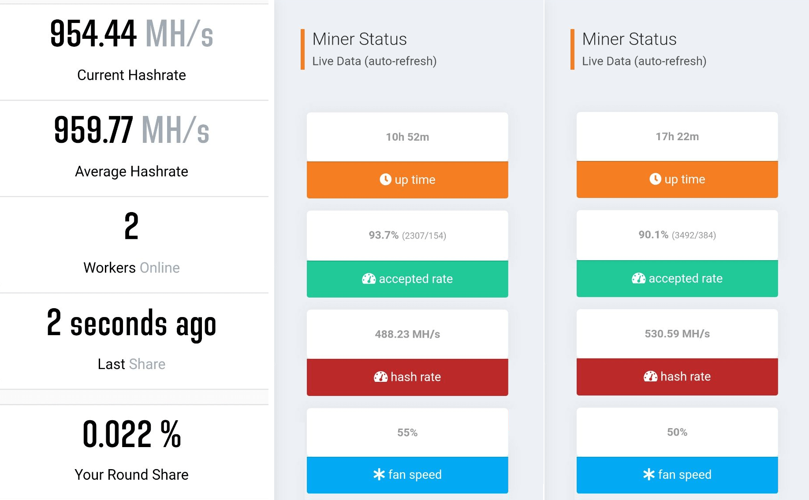809x500 pixels.
Task: Select the gauge icon beside accepted rate
Action: [369, 279]
